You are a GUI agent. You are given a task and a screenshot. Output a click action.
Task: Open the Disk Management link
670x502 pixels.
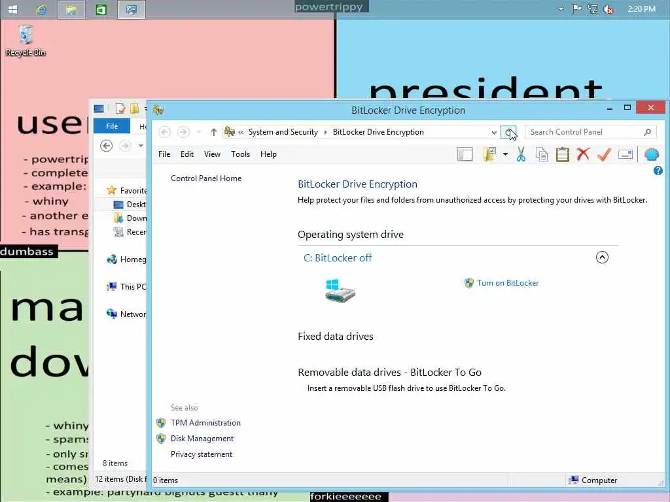click(x=202, y=439)
